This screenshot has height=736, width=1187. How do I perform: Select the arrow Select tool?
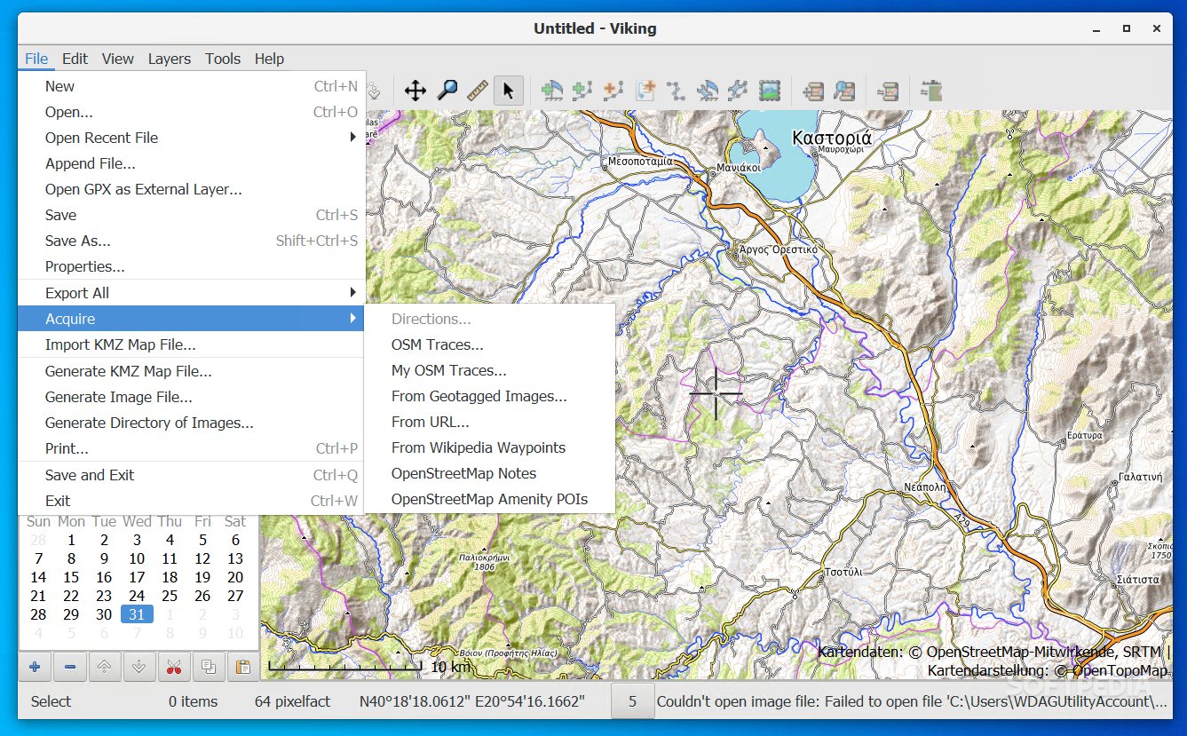[509, 90]
